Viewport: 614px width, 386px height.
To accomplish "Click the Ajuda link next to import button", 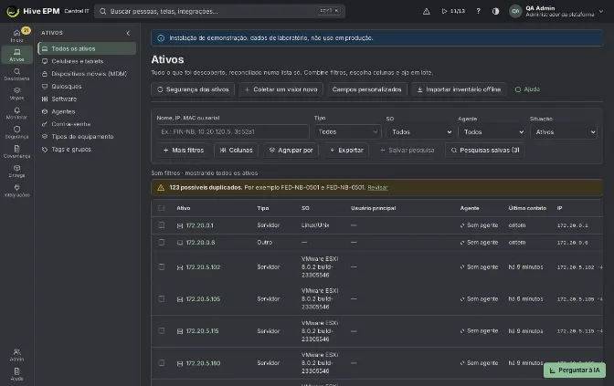I will [527, 89].
